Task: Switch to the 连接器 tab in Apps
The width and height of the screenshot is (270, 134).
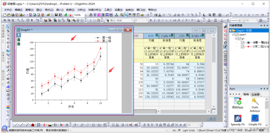Action: [255, 94]
